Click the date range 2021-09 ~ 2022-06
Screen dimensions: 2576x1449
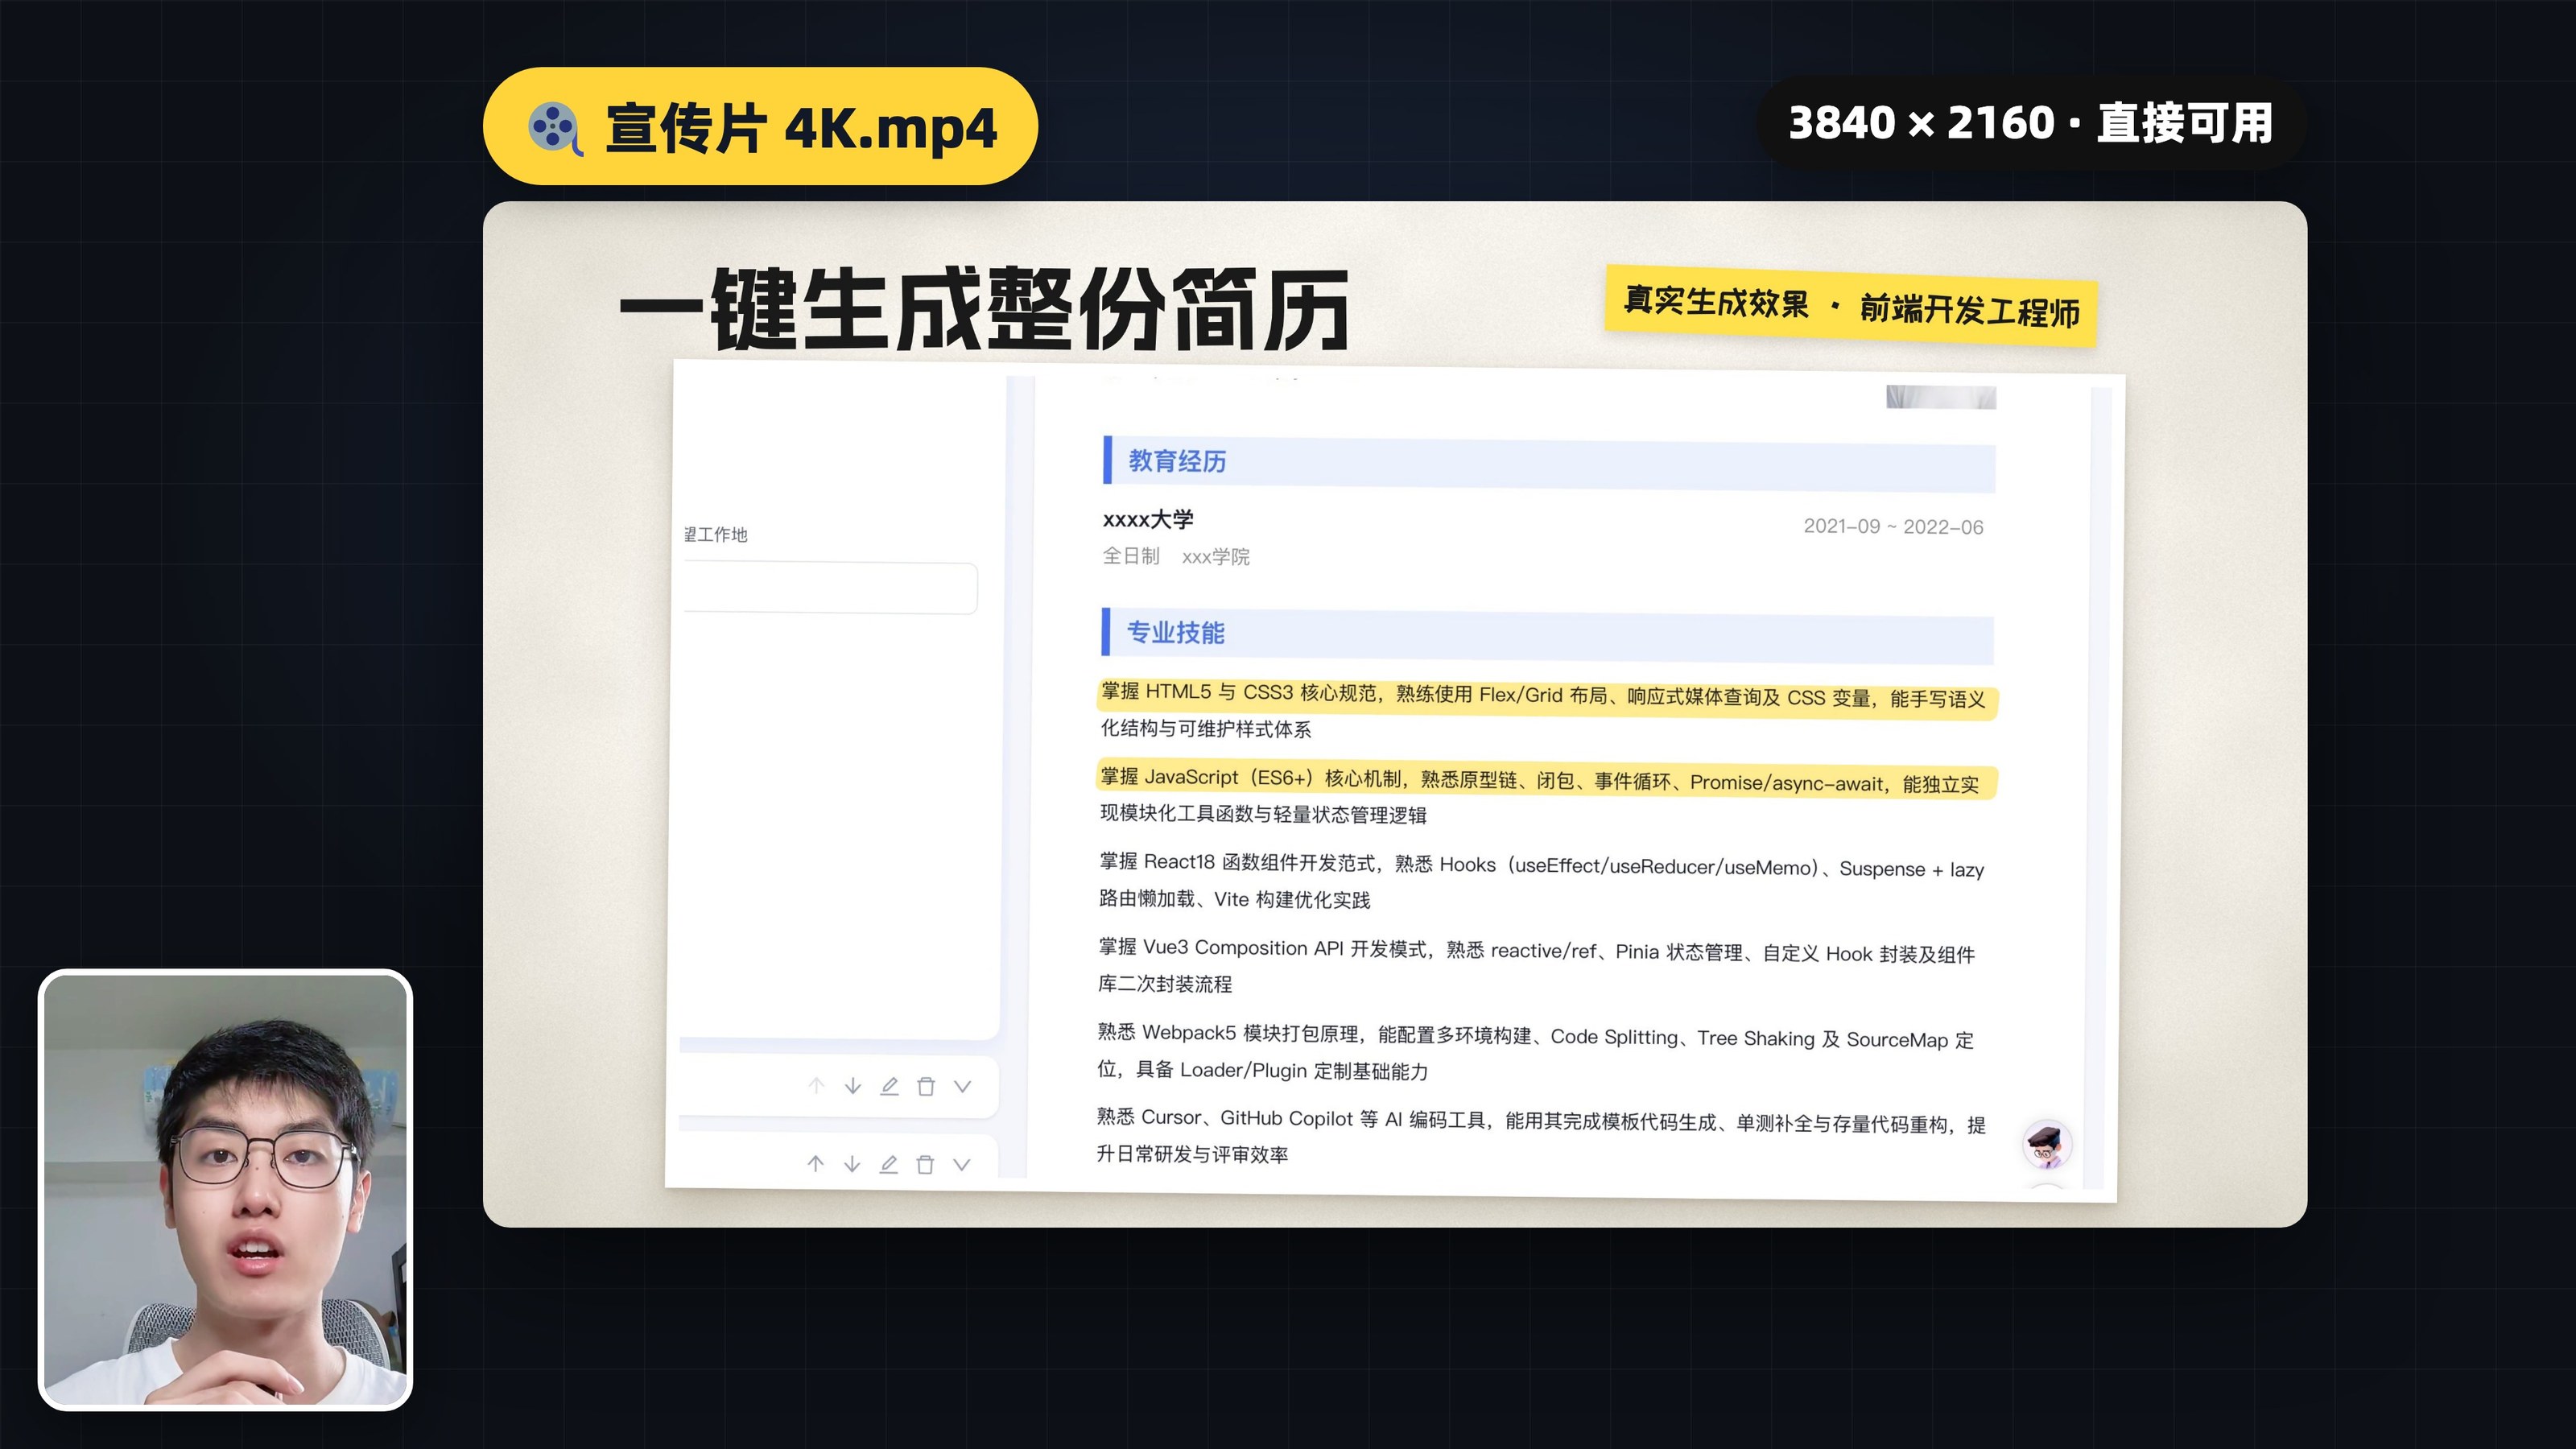point(1893,527)
